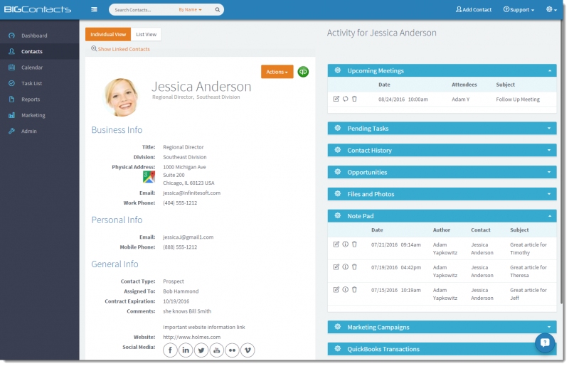Delete the 07/19/2016 note
Screen dimensions: 569x366
coord(354,267)
